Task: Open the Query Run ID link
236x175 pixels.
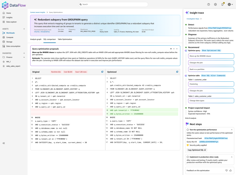Action: [x=208, y=142]
